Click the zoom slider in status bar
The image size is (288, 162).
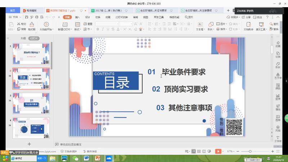click(x=249, y=152)
